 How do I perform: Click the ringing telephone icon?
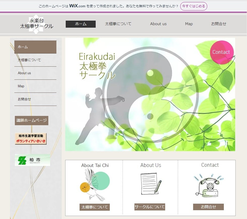click(x=209, y=185)
